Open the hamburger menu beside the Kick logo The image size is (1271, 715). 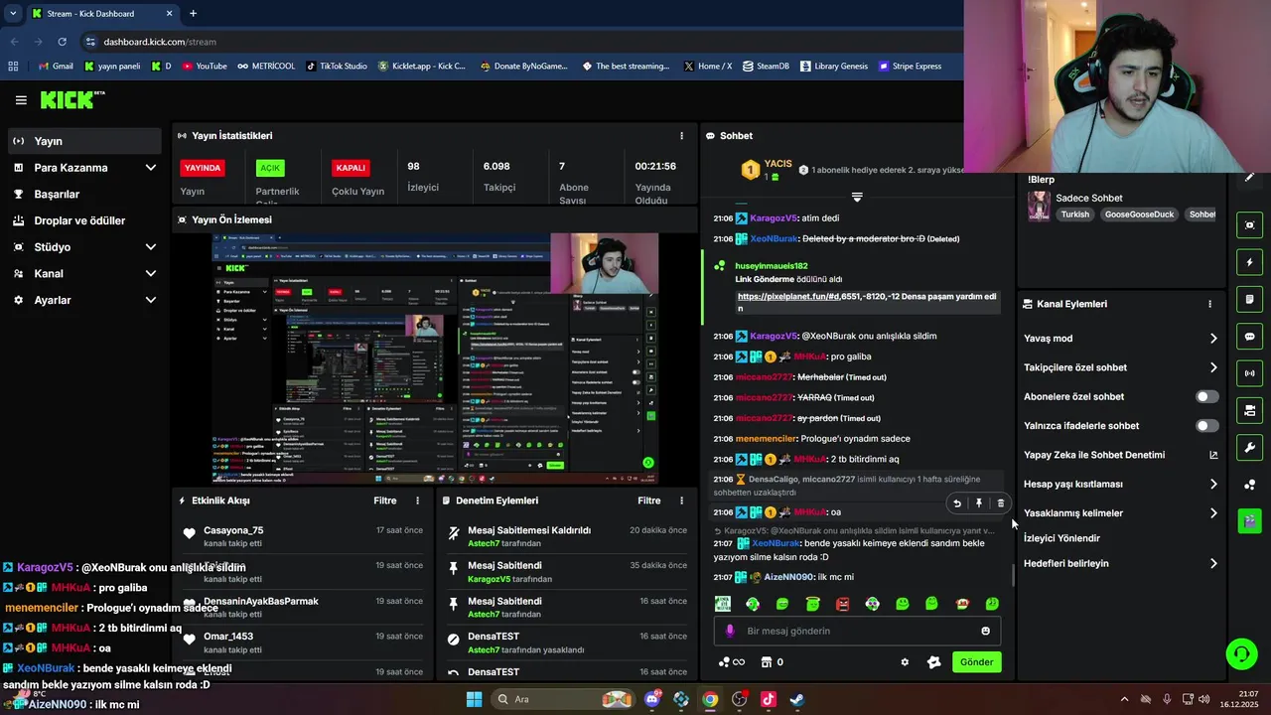21,100
